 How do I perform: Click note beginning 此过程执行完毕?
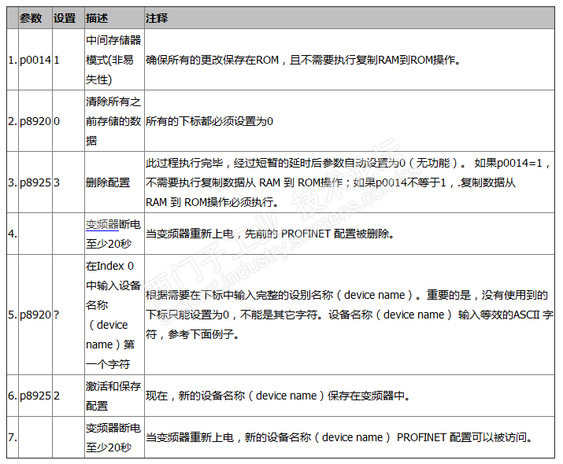(348, 182)
